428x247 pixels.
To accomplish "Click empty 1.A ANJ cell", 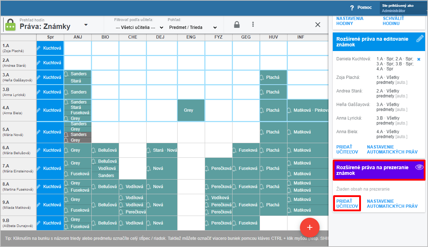I will coord(78,48).
